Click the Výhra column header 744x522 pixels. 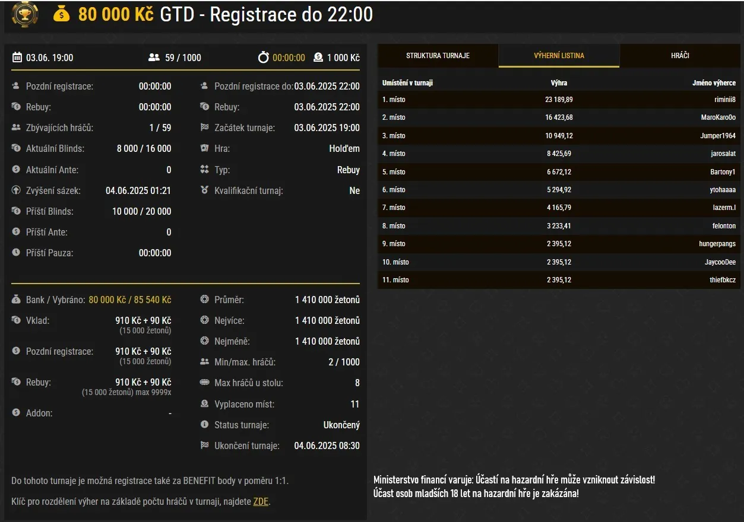[559, 83]
